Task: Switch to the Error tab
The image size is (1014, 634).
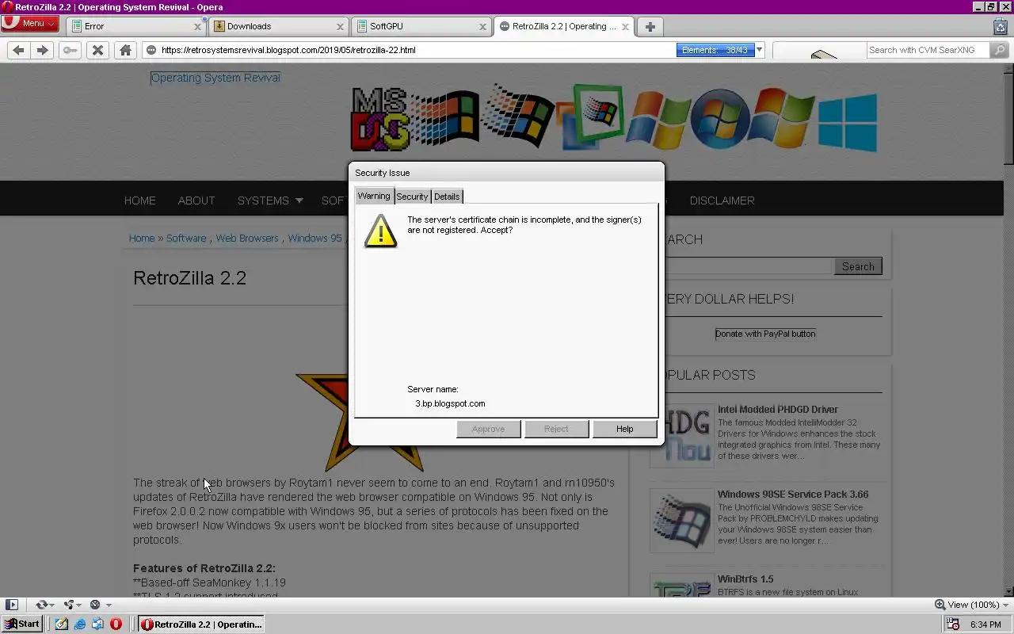Action: (x=136, y=26)
